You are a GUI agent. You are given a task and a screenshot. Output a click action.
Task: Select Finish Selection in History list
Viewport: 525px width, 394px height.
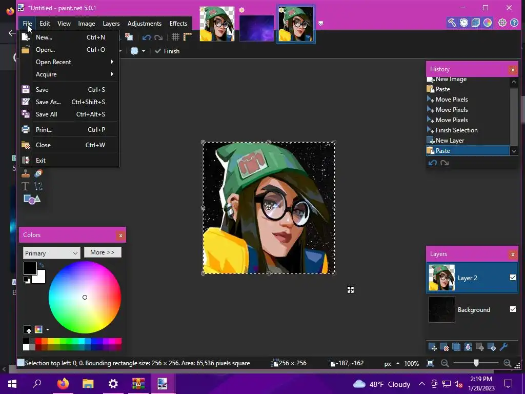click(468, 130)
